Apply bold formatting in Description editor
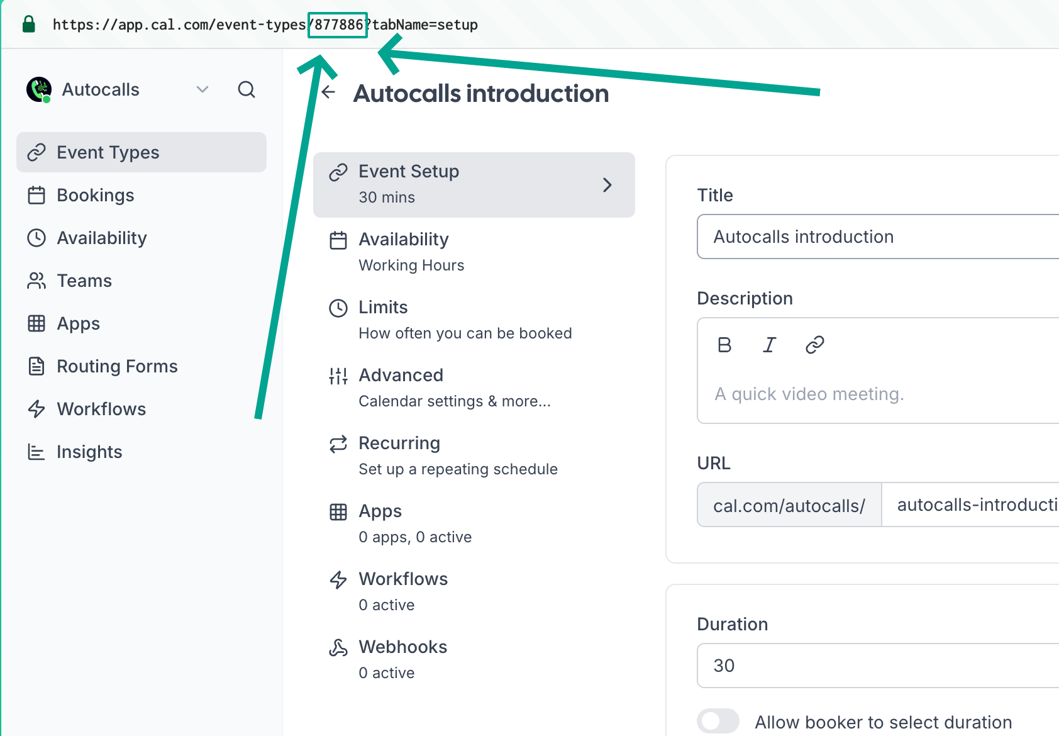 pos(724,345)
